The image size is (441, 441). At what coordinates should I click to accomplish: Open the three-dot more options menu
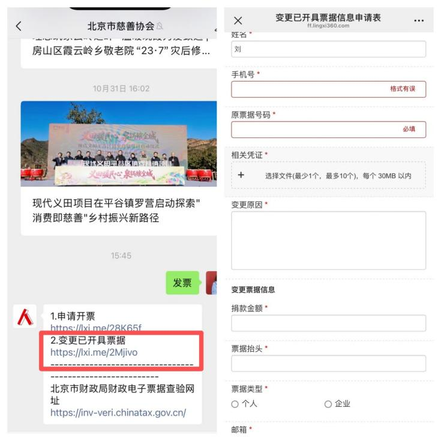419,20
